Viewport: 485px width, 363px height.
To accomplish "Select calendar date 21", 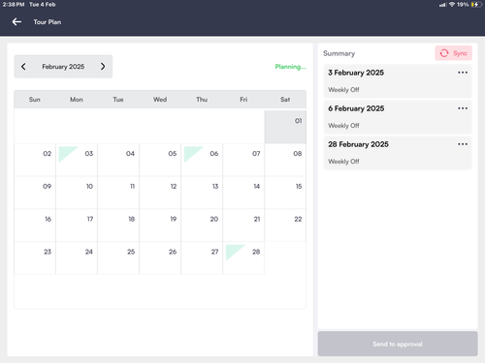I will tap(243, 226).
